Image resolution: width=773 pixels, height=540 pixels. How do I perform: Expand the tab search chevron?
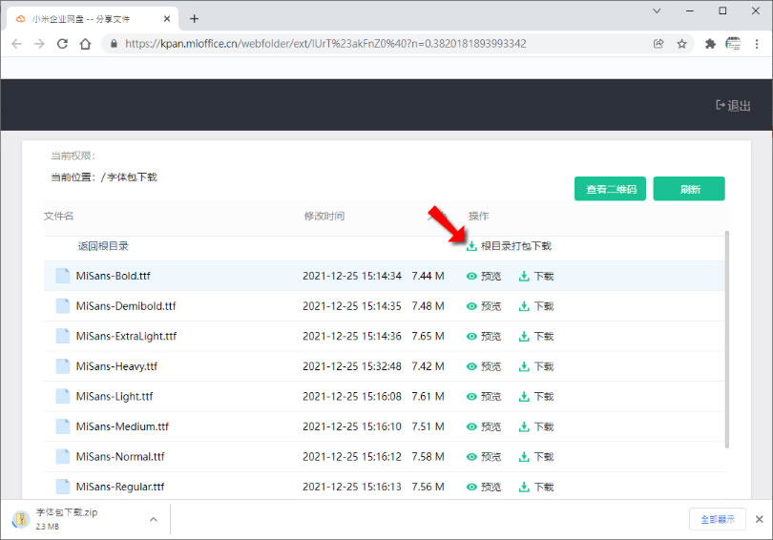(657, 10)
